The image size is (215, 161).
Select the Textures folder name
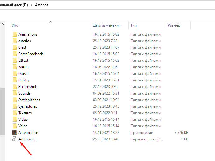(x=25, y=113)
